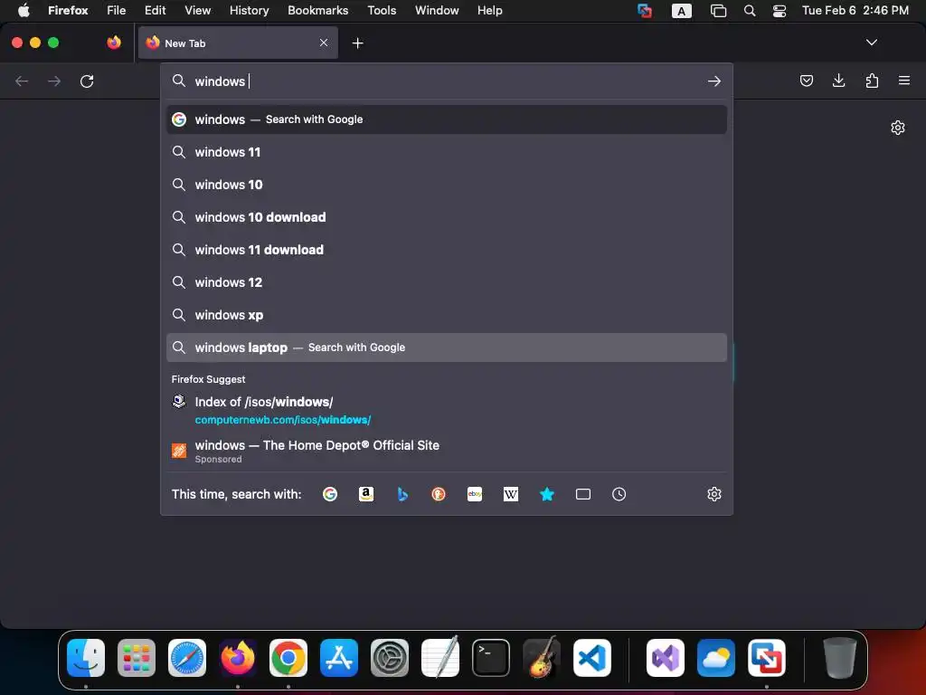The height and width of the screenshot is (695, 926).
Task: Open System Settings from the Dock
Action: [x=389, y=658]
